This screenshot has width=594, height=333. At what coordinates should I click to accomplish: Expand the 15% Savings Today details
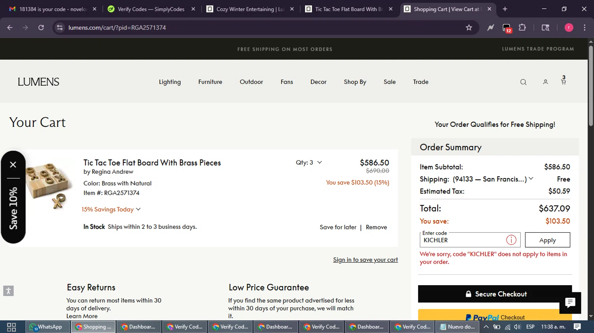(x=111, y=209)
